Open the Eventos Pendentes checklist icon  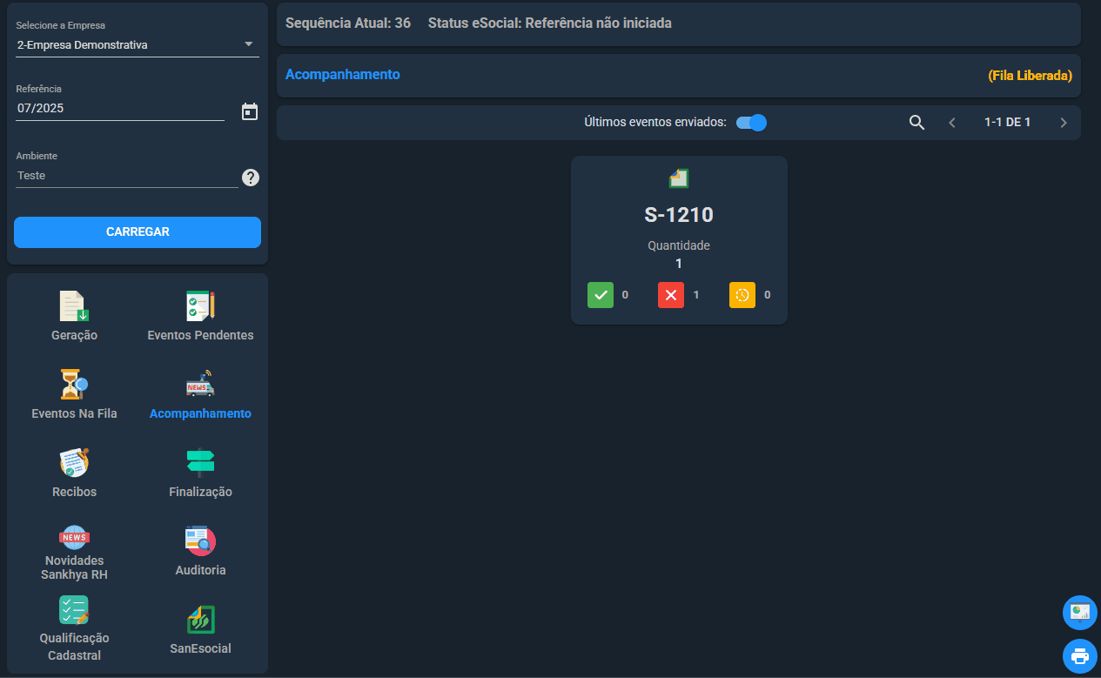click(x=200, y=305)
